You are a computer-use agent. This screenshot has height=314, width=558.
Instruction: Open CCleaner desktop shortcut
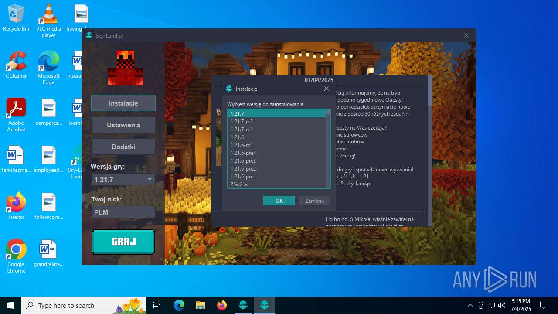(x=16, y=65)
